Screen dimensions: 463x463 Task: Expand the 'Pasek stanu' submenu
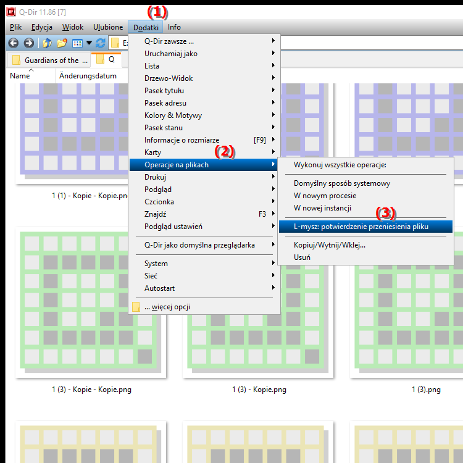[x=204, y=128]
